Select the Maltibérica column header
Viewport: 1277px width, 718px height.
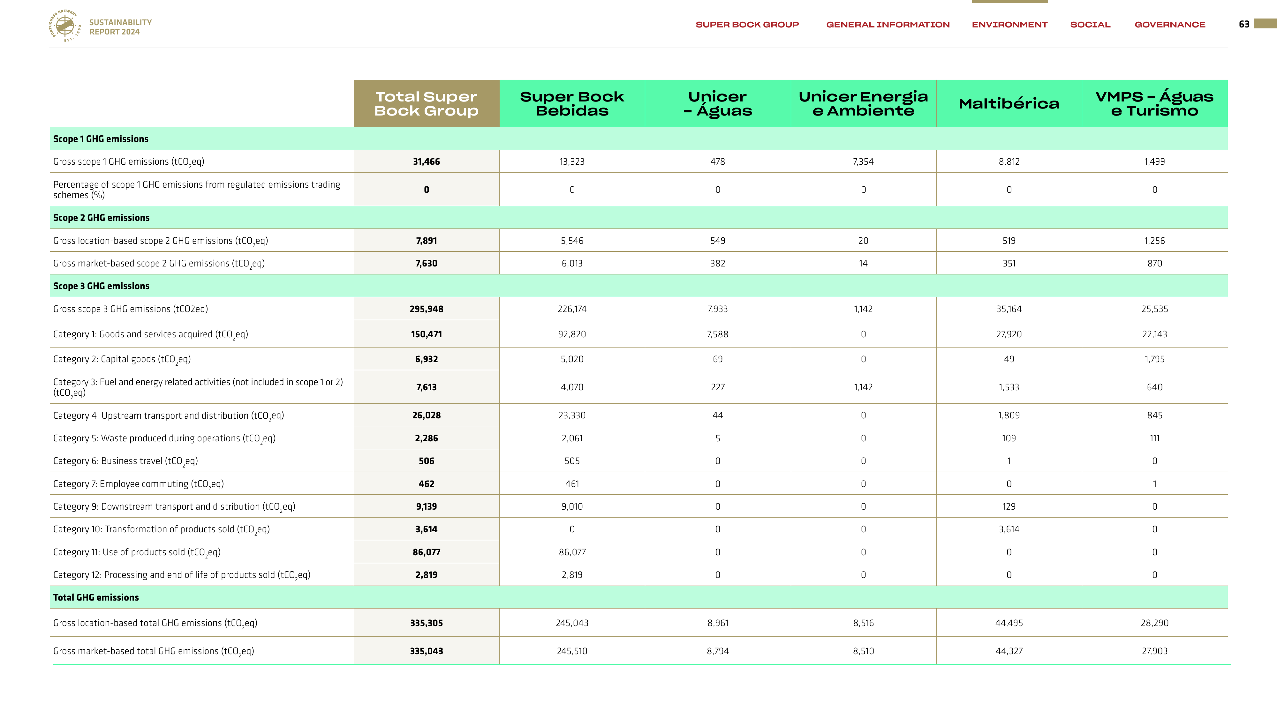coord(1009,104)
